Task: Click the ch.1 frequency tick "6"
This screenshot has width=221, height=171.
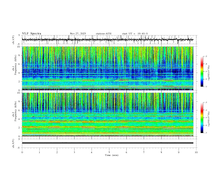Action: [20, 64]
